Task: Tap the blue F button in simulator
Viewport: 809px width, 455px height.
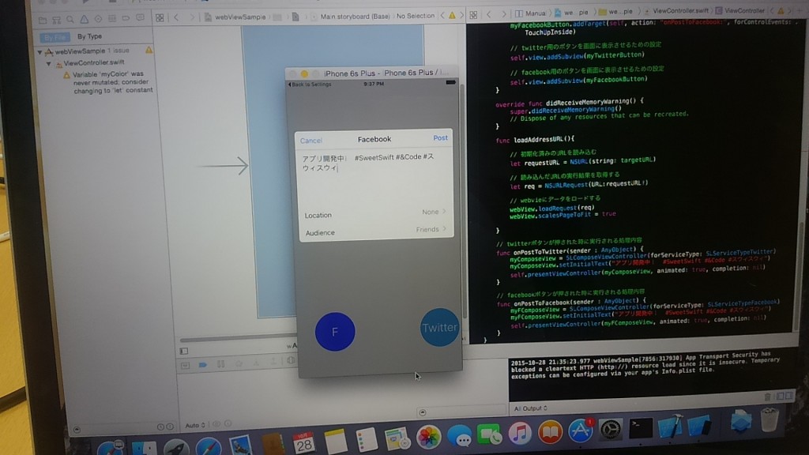Action: point(335,332)
